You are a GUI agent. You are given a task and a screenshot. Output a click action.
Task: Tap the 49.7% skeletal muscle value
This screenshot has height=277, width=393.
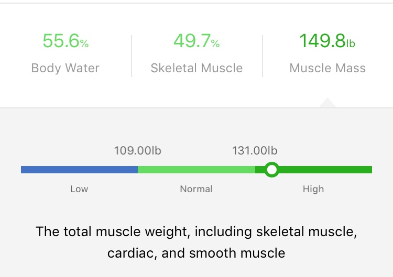(196, 41)
